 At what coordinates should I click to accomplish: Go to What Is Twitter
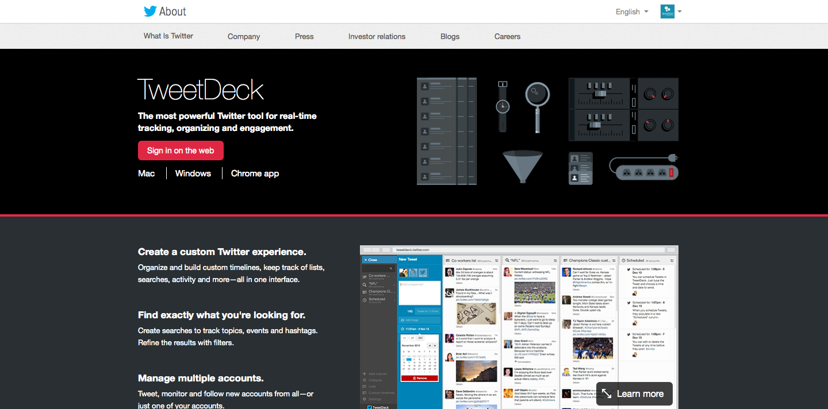[168, 36]
